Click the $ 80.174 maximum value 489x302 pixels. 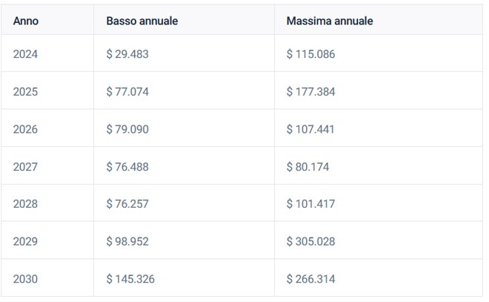click(307, 167)
